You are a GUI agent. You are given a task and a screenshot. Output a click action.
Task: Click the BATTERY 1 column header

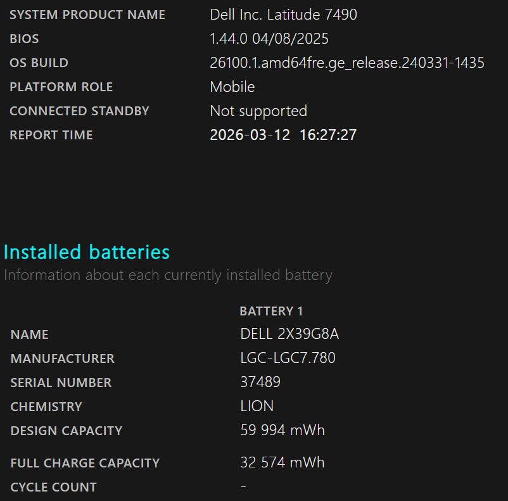point(271,311)
